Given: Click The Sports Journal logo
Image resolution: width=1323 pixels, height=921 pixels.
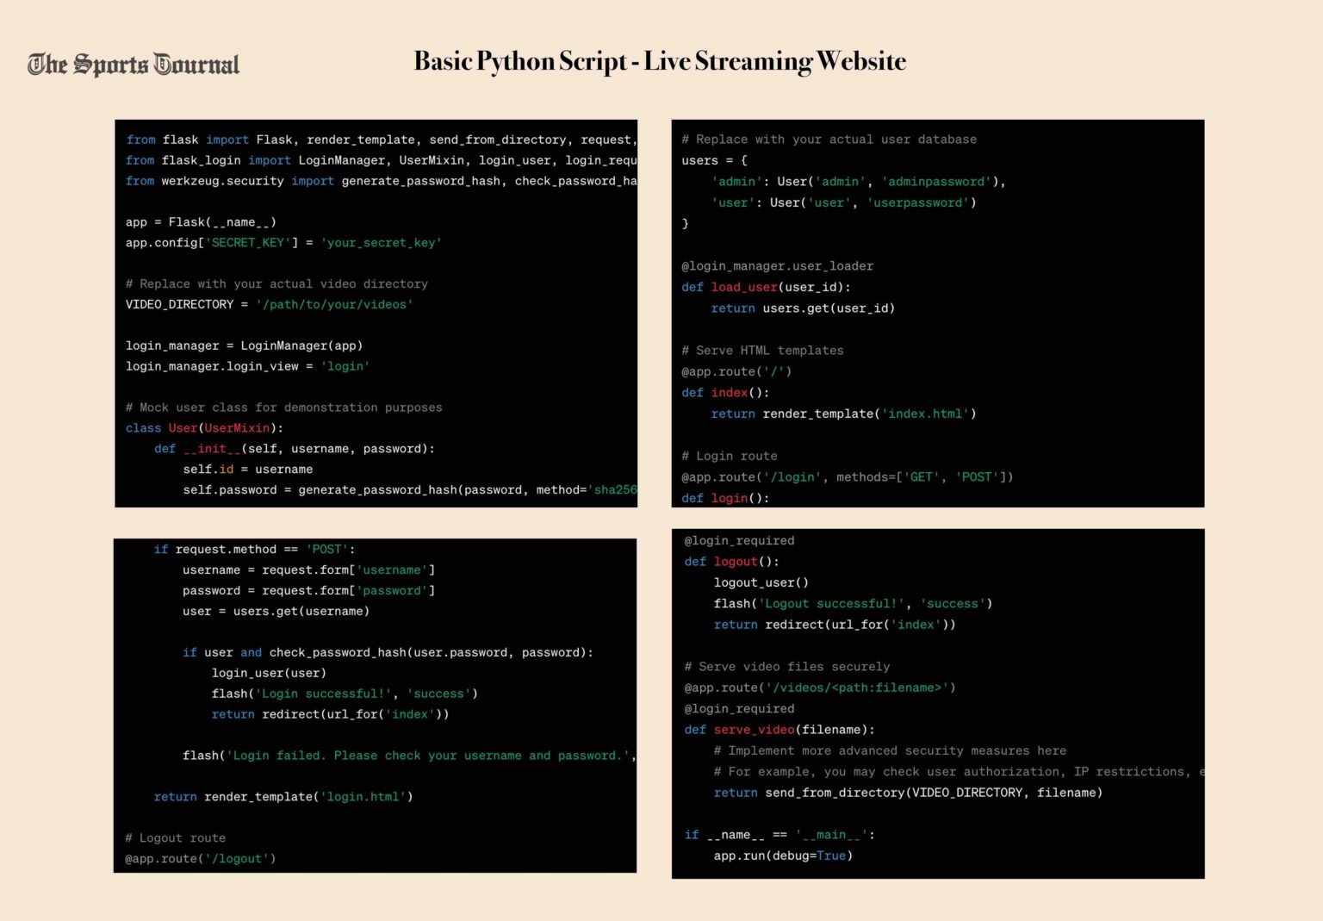Looking at the screenshot, I should coord(134,65).
